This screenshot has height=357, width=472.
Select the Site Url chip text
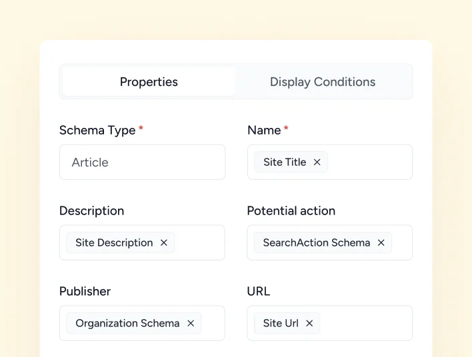click(x=281, y=323)
